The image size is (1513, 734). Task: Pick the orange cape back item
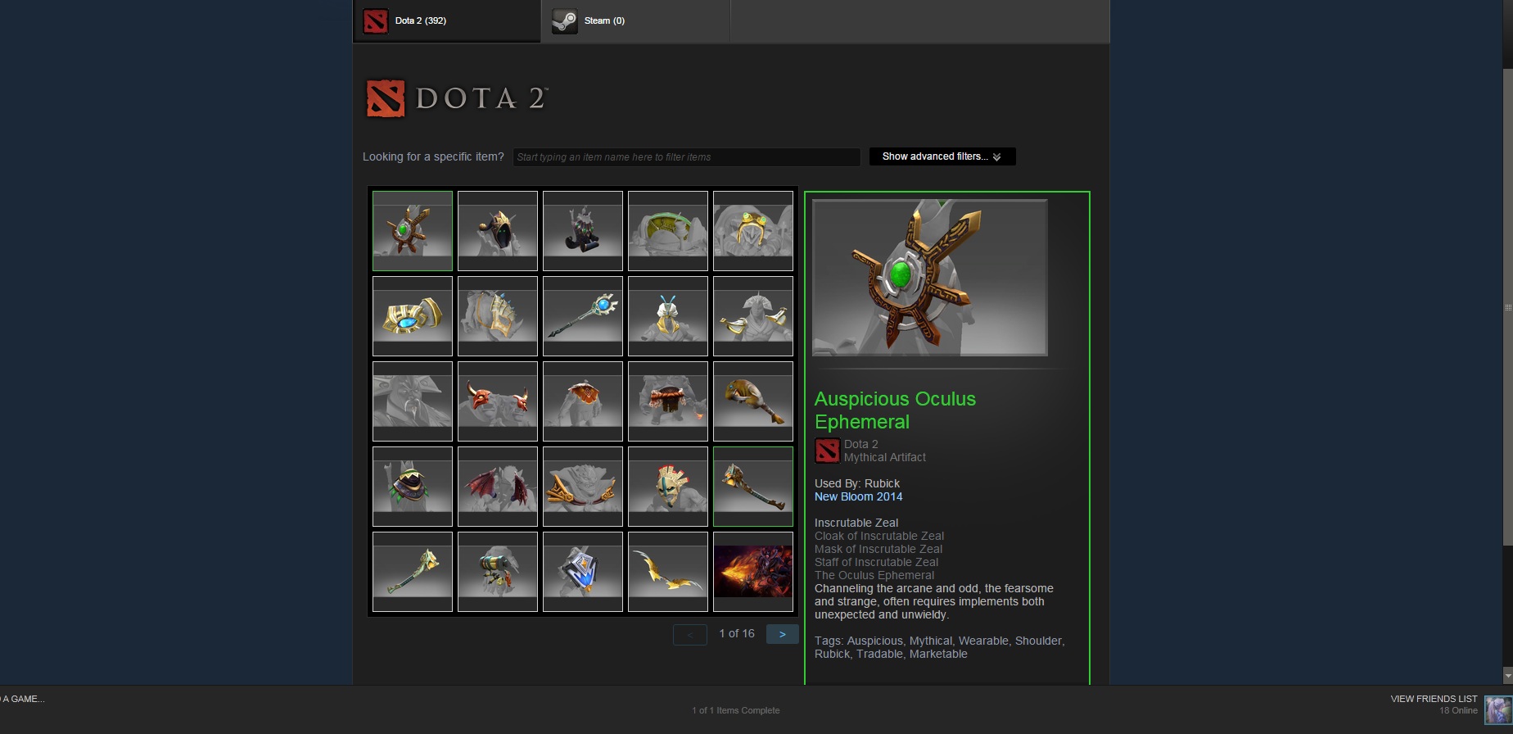pos(583,401)
